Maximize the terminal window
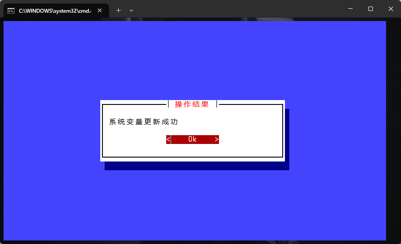This screenshot has height=244, width=401. (x=371, y=9)
